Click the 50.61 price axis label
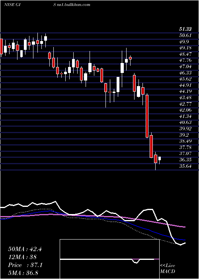Viewport: 199px width, 279px height. pyautogui.click(x=185, y=35)
